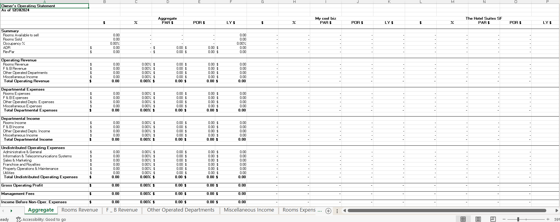Screen dimensions: 560x222
Task: Click the horizontal scrollbar thumb
Action: (x=447, y=210)
